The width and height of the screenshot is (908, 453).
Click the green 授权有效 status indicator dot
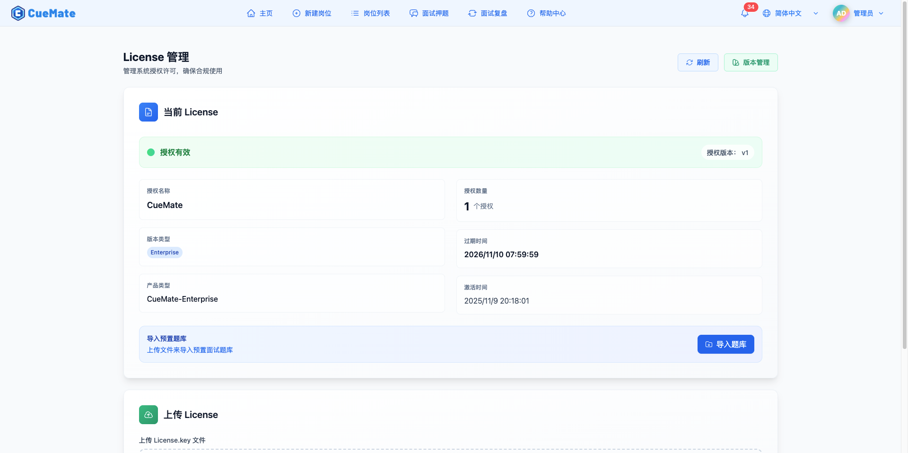150,152
